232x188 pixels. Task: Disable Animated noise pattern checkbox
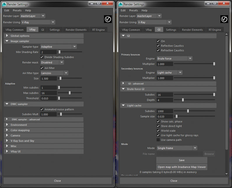point(42,109)
